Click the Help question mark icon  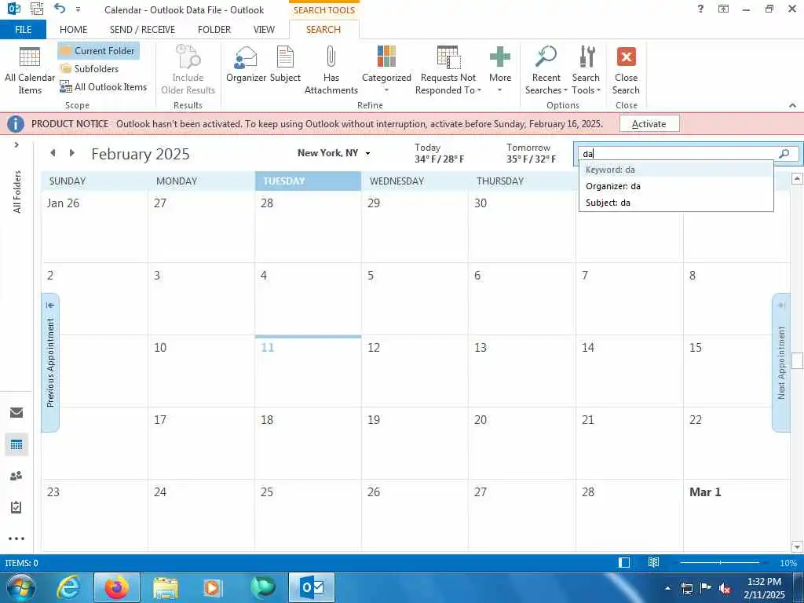pos(700,9)
